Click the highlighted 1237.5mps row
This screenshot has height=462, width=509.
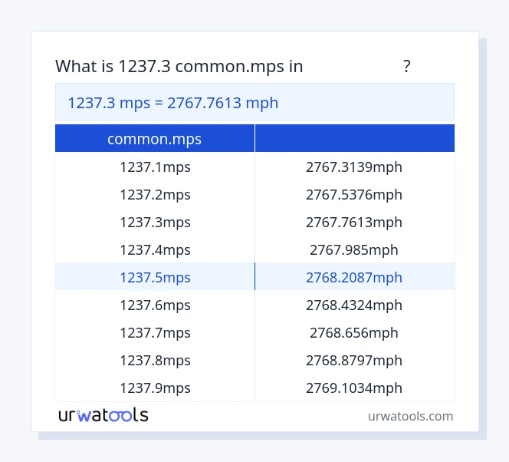tap(155, 277)
